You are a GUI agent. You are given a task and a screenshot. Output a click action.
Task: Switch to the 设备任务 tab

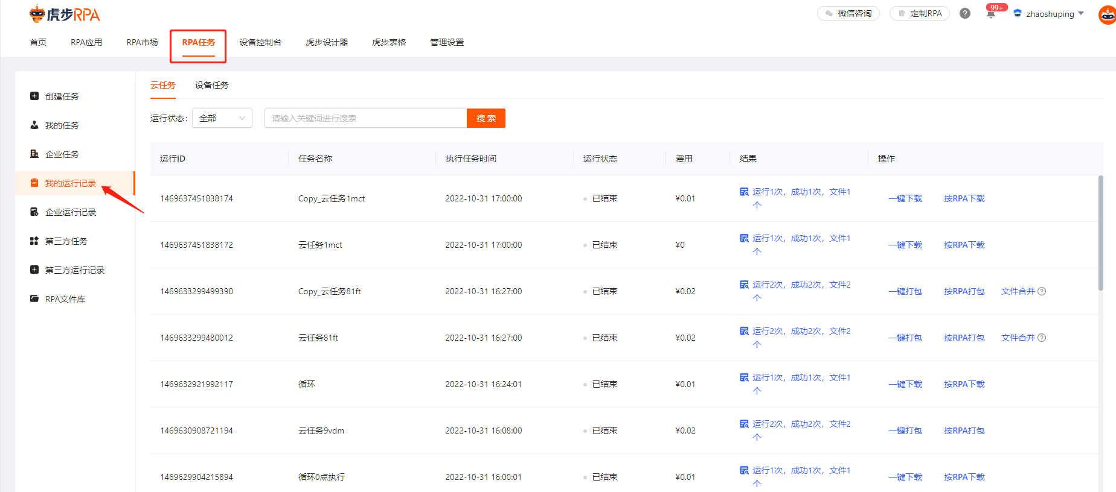[x=212, y=85]
